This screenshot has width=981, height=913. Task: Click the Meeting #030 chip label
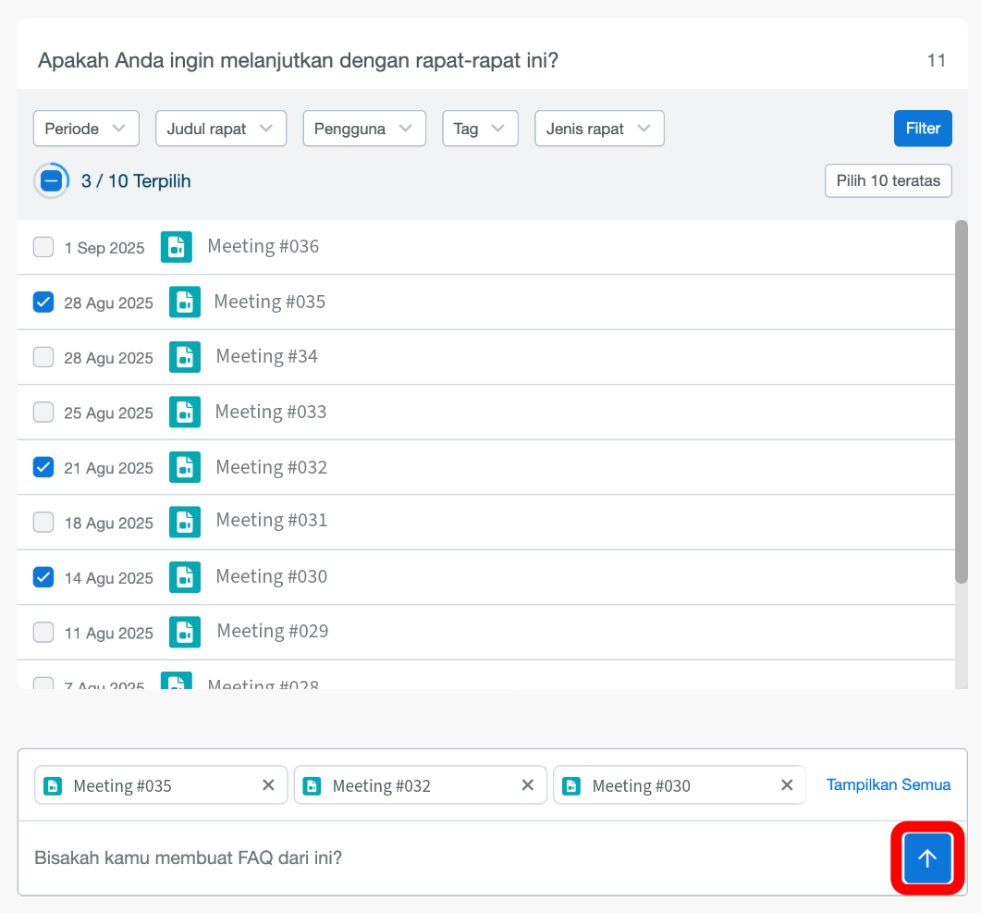pyautogui.click(x=642, y=786)
